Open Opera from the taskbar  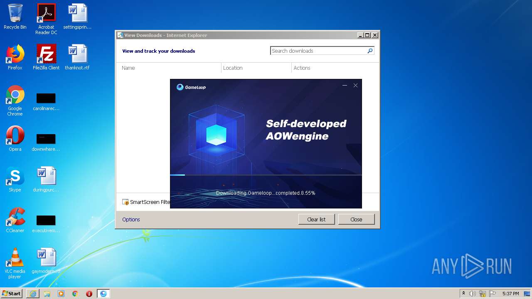pyautogui.click(x=89, y=294)
